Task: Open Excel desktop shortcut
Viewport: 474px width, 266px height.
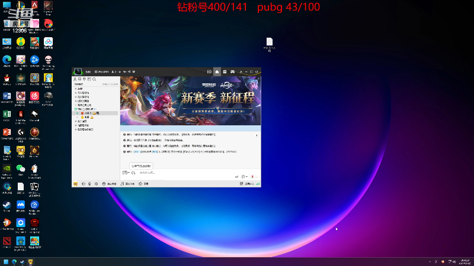Action: 7,115
